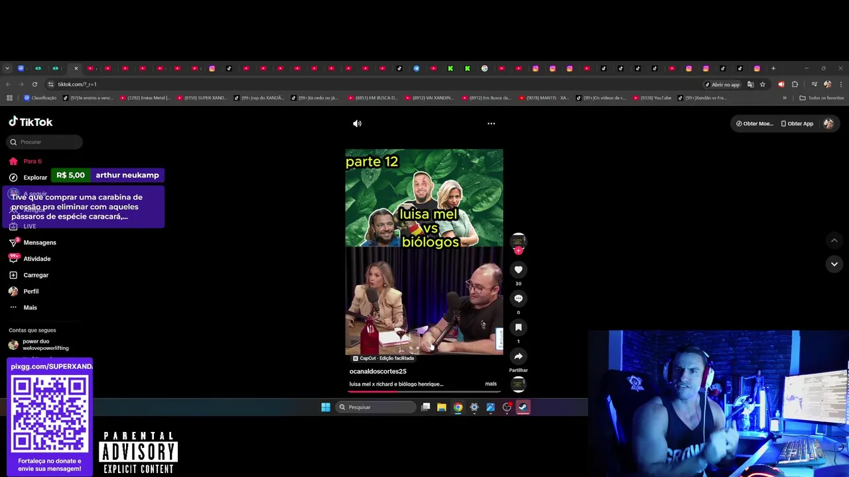Open the ocanaldoscortes25 profile link
Image resolution: width=849 pixels, height=477 pixels.
(x=377, y=371)
